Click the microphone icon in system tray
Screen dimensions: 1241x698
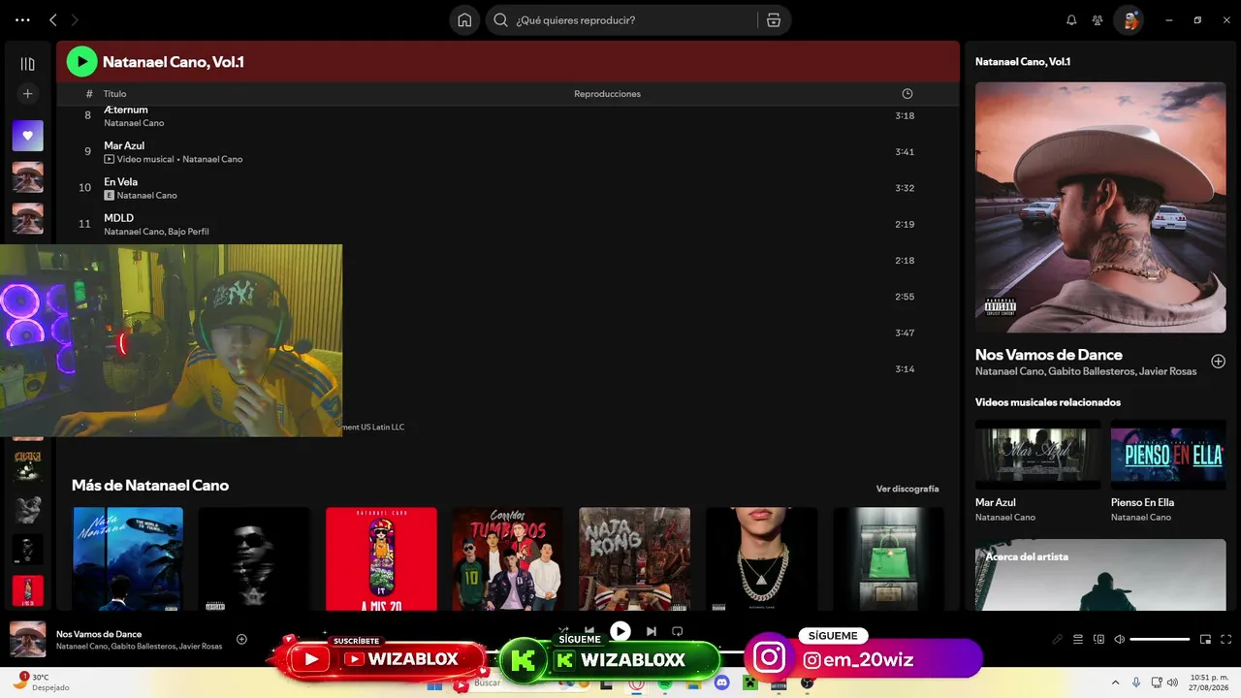(1134, 682)
